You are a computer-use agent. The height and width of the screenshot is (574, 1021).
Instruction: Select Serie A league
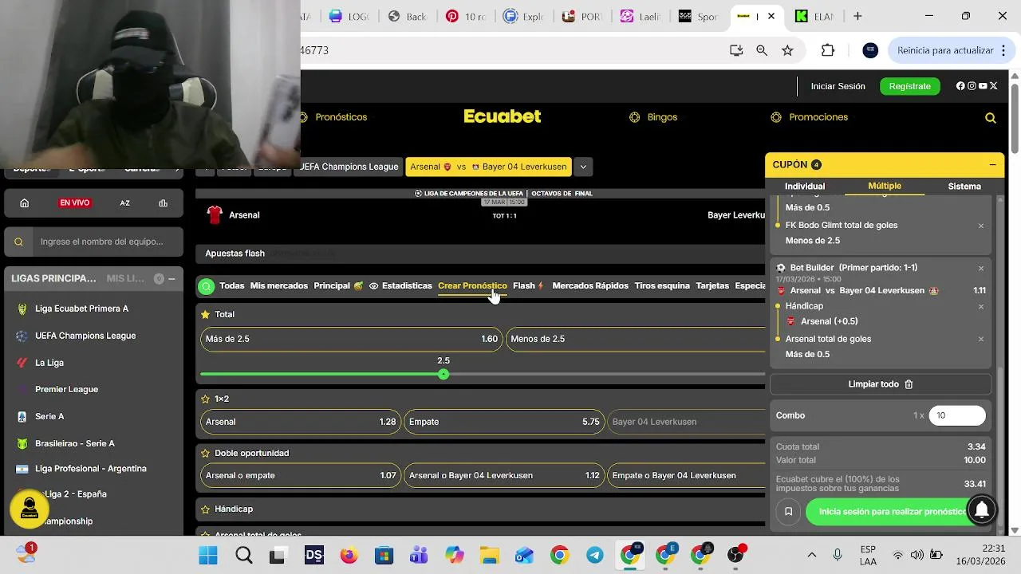(x=49, y=417)
